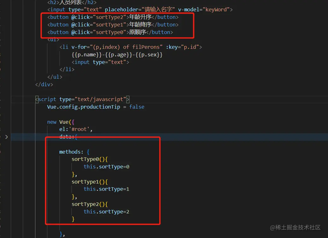Click the sortType1(){ method declaration
Image resolution: width=328 pixels, height=238 pixels.
click(90, 182)
